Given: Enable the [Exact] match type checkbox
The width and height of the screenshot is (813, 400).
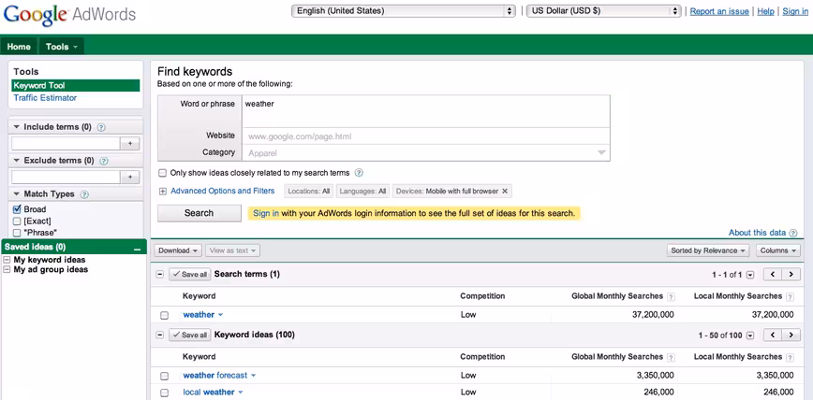Looking at the screenshot, I should [17, 221].
